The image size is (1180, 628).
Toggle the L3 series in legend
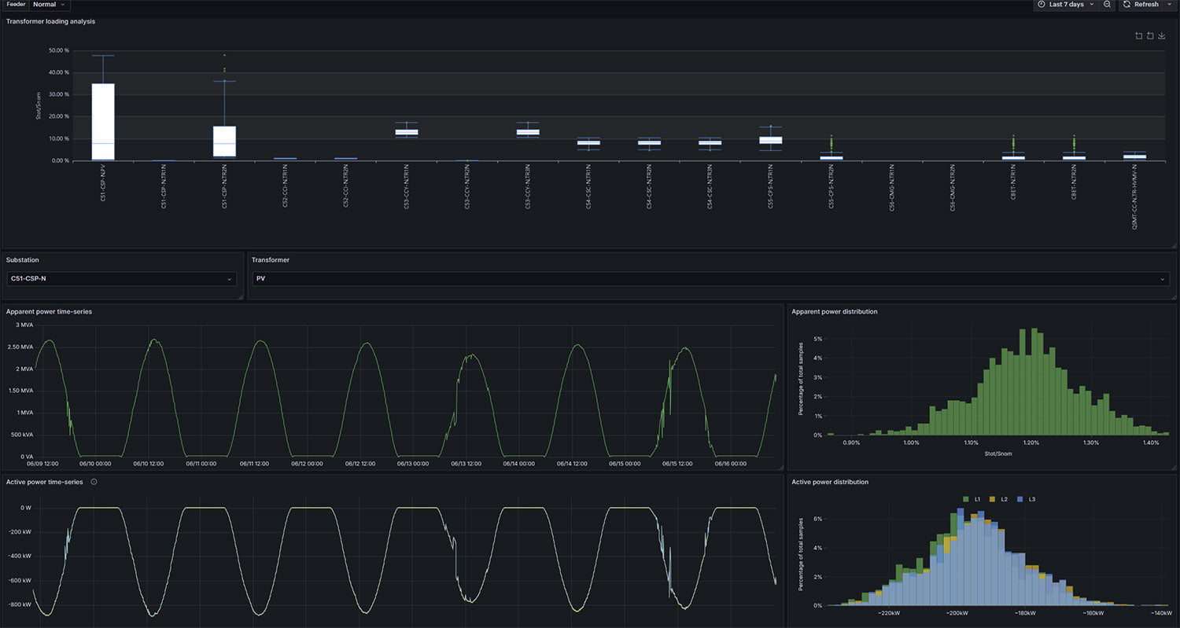pos(1027,499)
